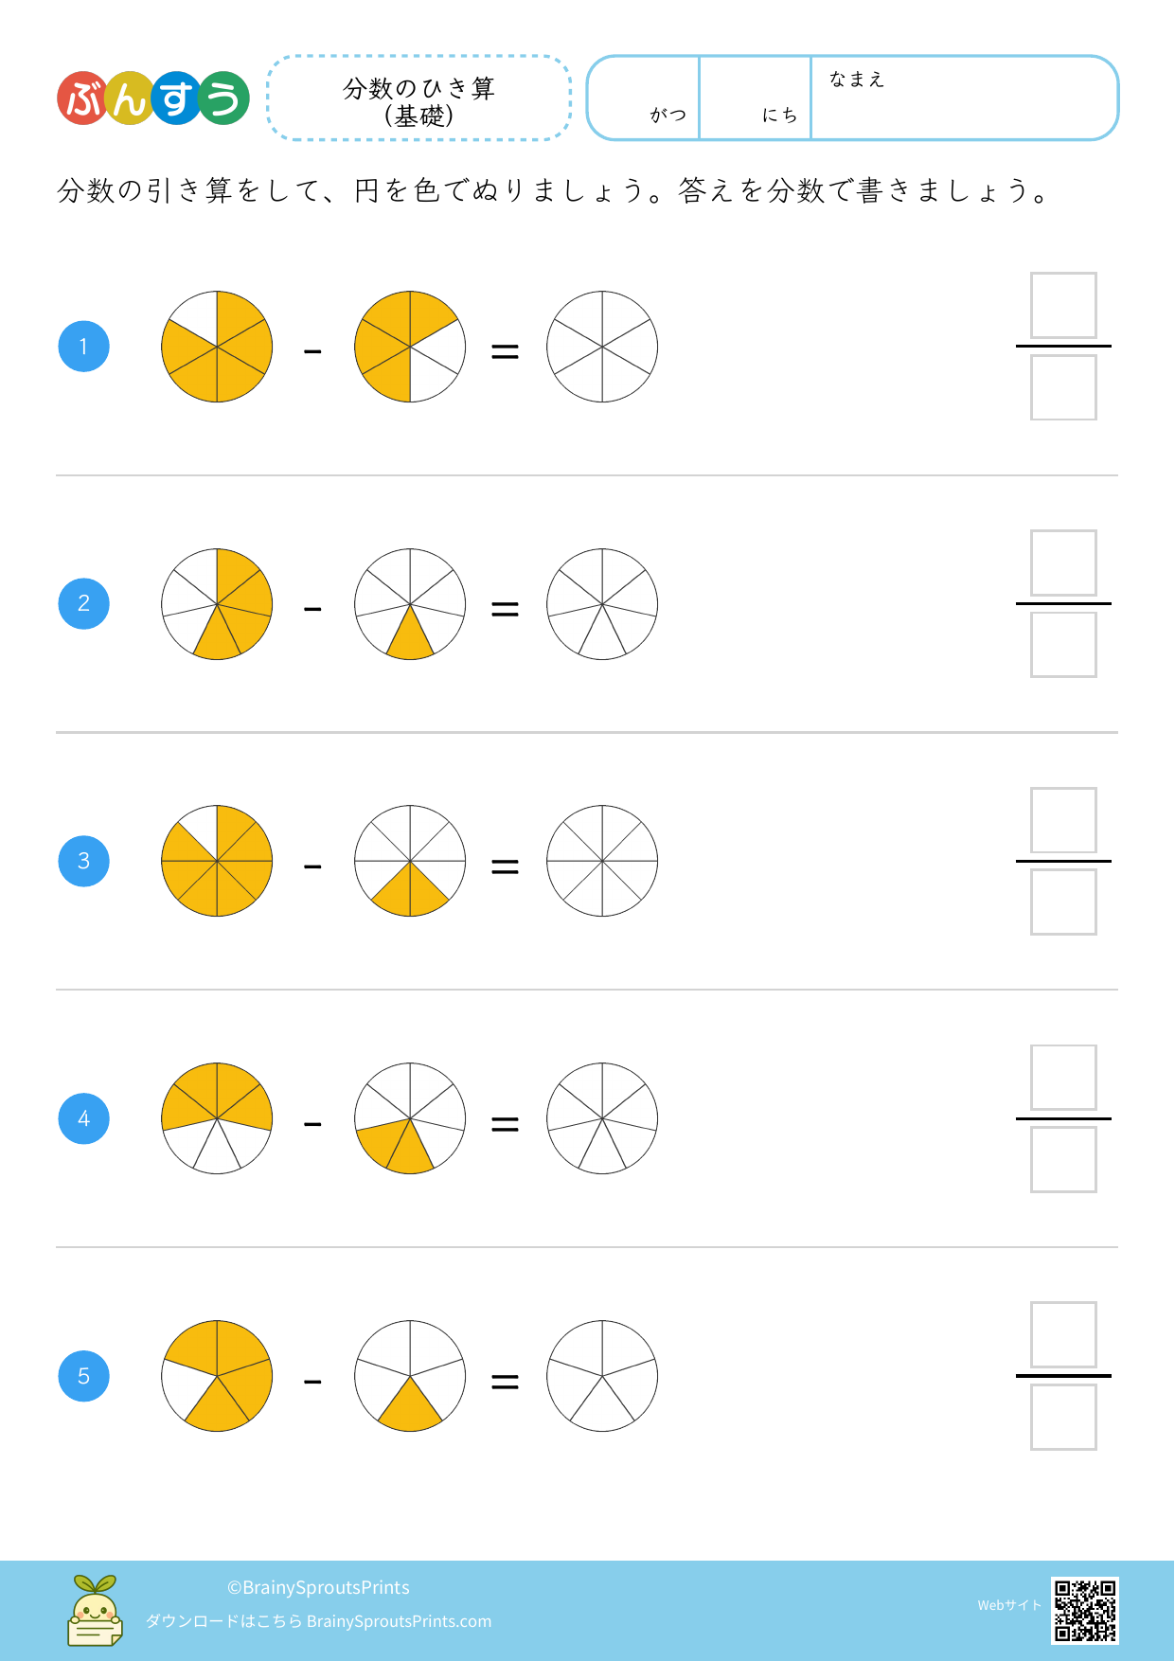Click the denominator box for problem 2
1175x1661 pixels.
click(1063, 645)
